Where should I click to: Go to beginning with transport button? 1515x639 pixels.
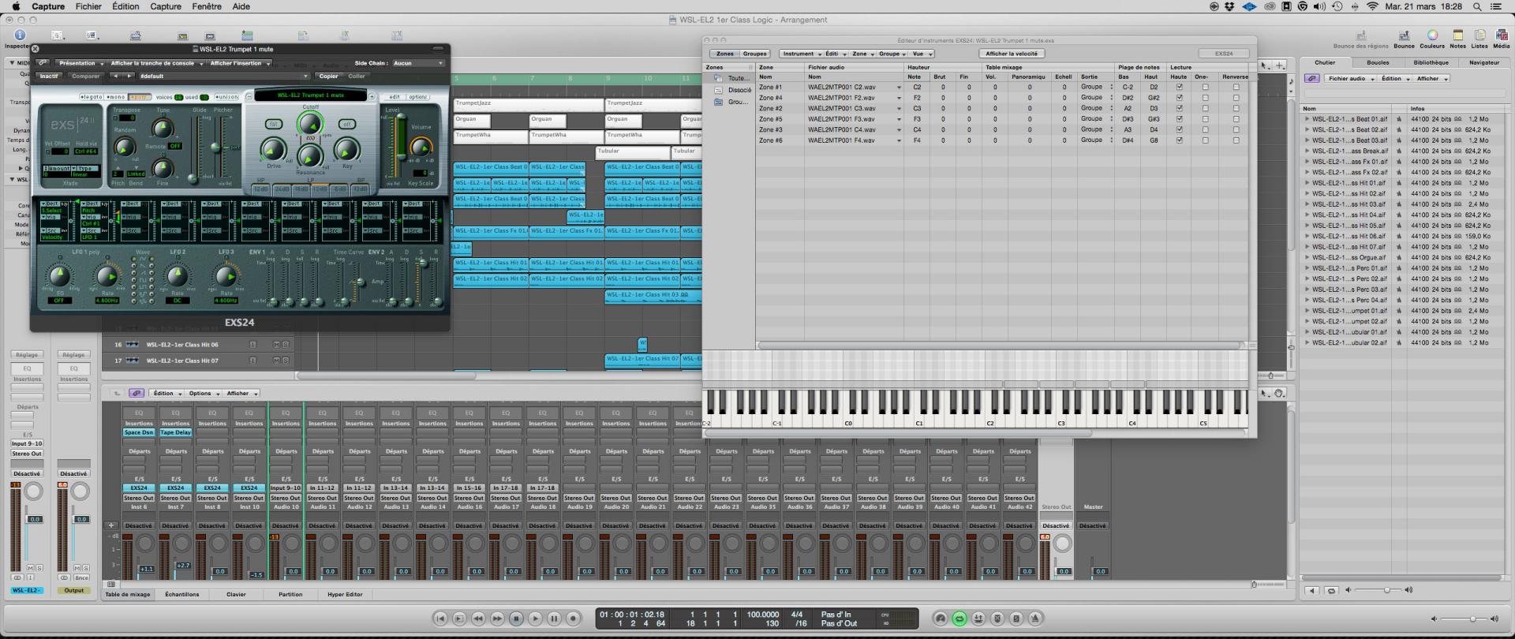point(440,618)
